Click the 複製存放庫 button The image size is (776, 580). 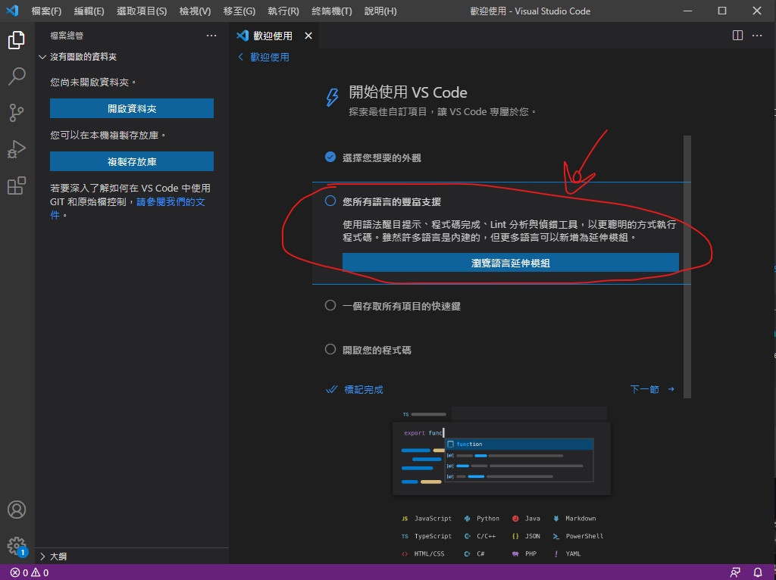click(x=132, y=161)
